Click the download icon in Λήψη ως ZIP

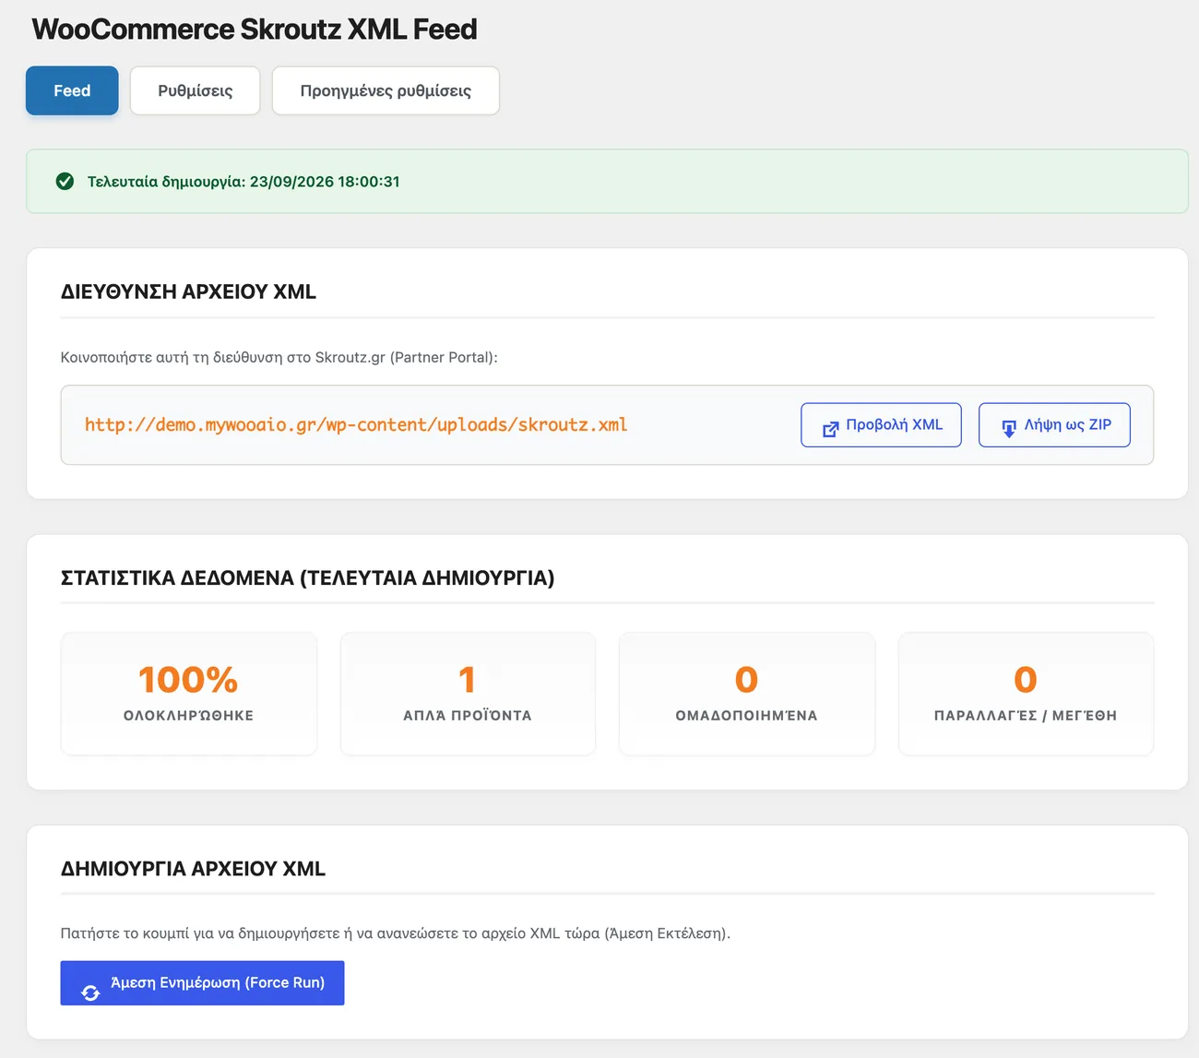(1009, 429)
